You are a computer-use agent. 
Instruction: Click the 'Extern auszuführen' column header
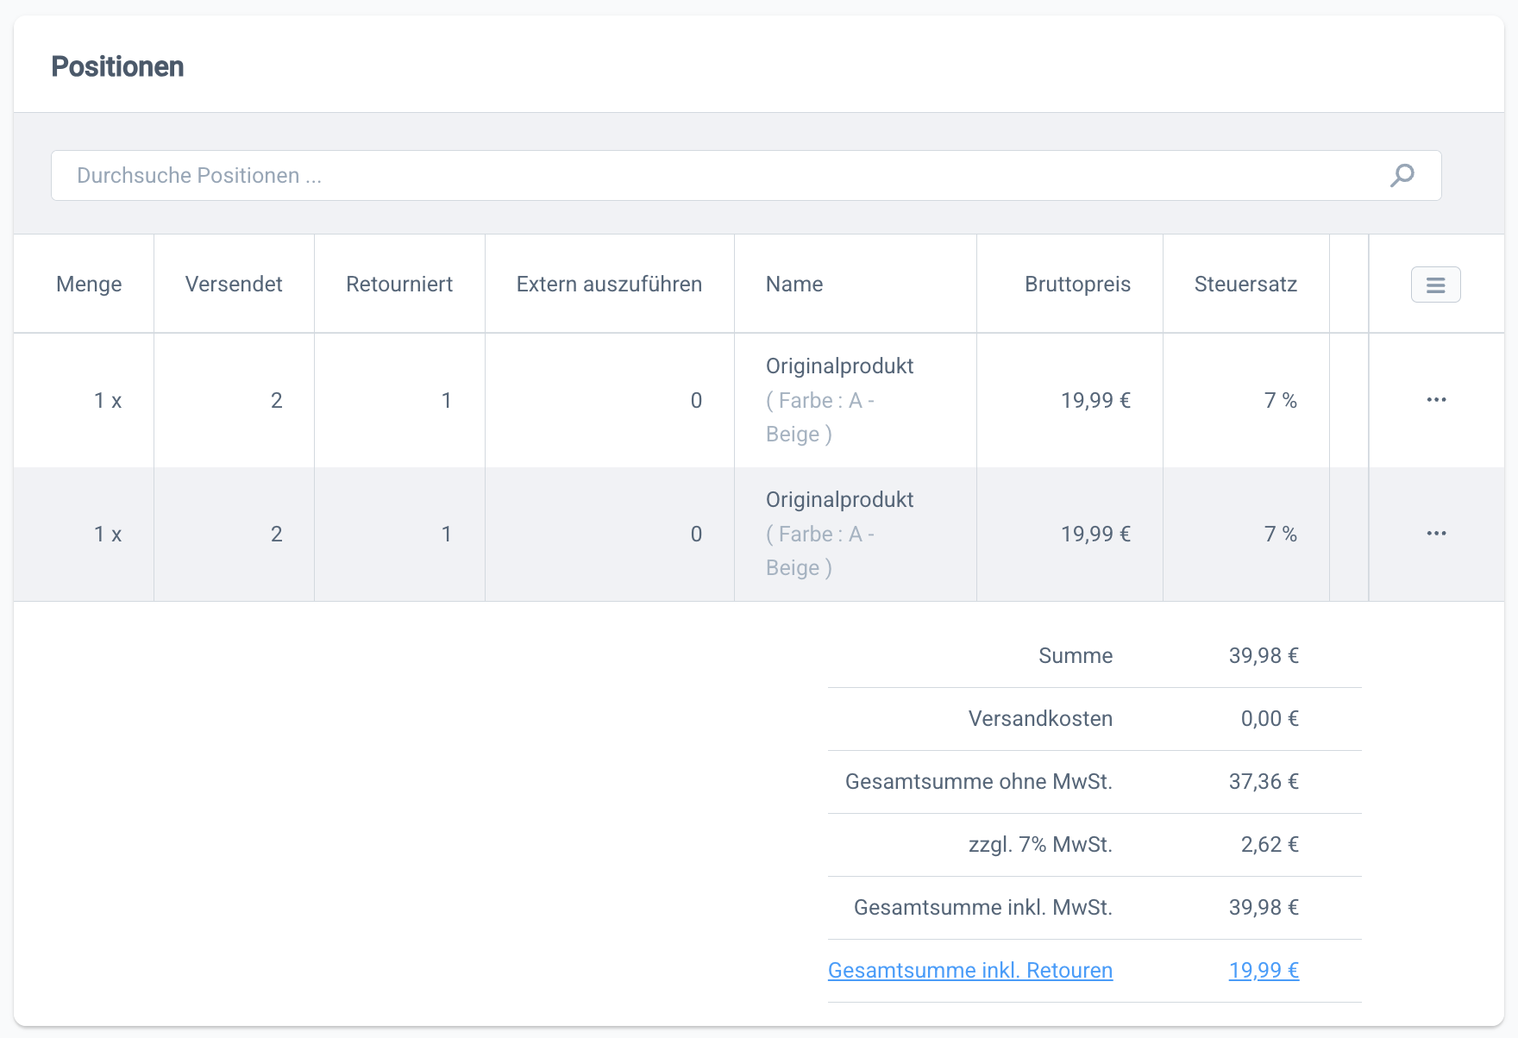point(609,285)
